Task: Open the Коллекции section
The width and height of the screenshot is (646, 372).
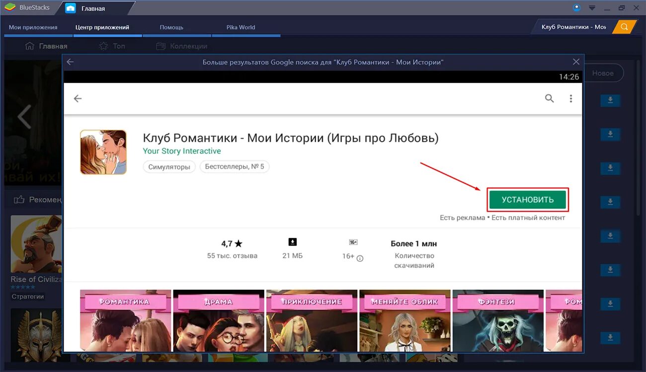Action: click(x=181, y=46)
